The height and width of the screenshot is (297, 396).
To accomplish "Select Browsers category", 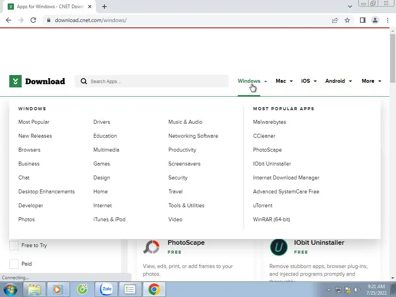I will (29, 150).
